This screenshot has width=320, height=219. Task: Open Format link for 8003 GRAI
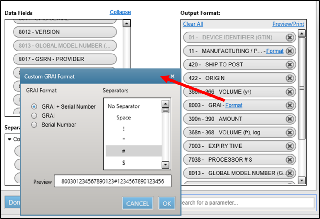click(x=234, y=105)
